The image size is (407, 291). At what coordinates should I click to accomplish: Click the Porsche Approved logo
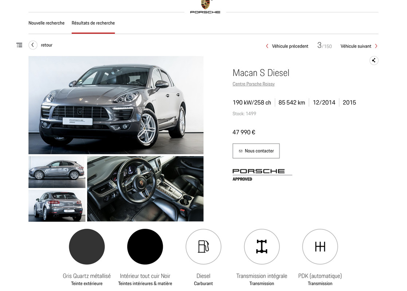pos(262,175)
